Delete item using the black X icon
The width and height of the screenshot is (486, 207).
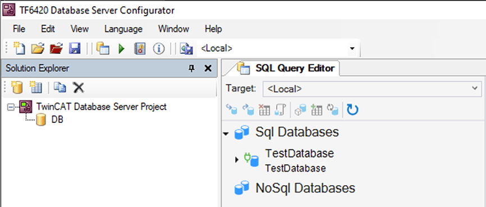(x=78, y=88)
